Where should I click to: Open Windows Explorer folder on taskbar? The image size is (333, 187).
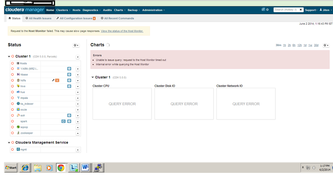(x=37, y=168)
